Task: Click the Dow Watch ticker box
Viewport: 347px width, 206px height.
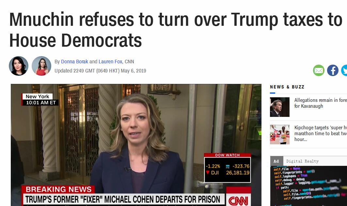Action: pos(228,168)
